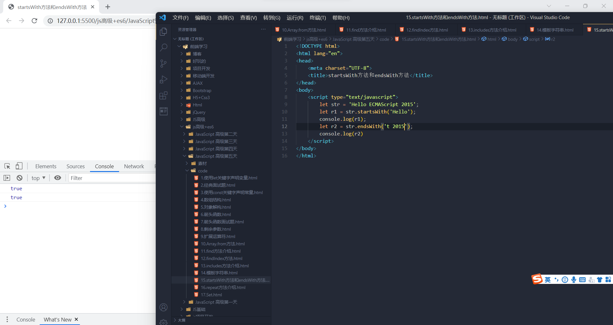Switch to the Sources tab in DevTools
This screenshot has height=325, width=613.
pyautogui.click(x=75, y=166)
